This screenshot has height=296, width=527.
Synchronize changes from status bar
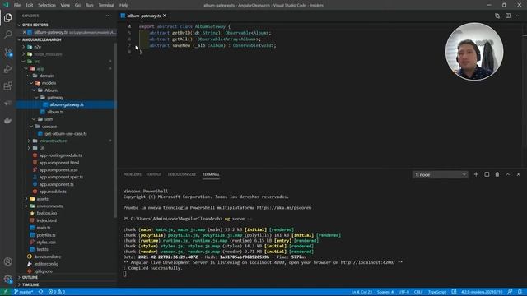[x=40, y=292]
